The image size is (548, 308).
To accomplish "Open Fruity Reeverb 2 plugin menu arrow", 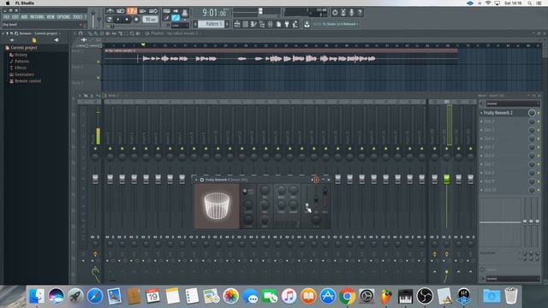I will coord(196,180).
